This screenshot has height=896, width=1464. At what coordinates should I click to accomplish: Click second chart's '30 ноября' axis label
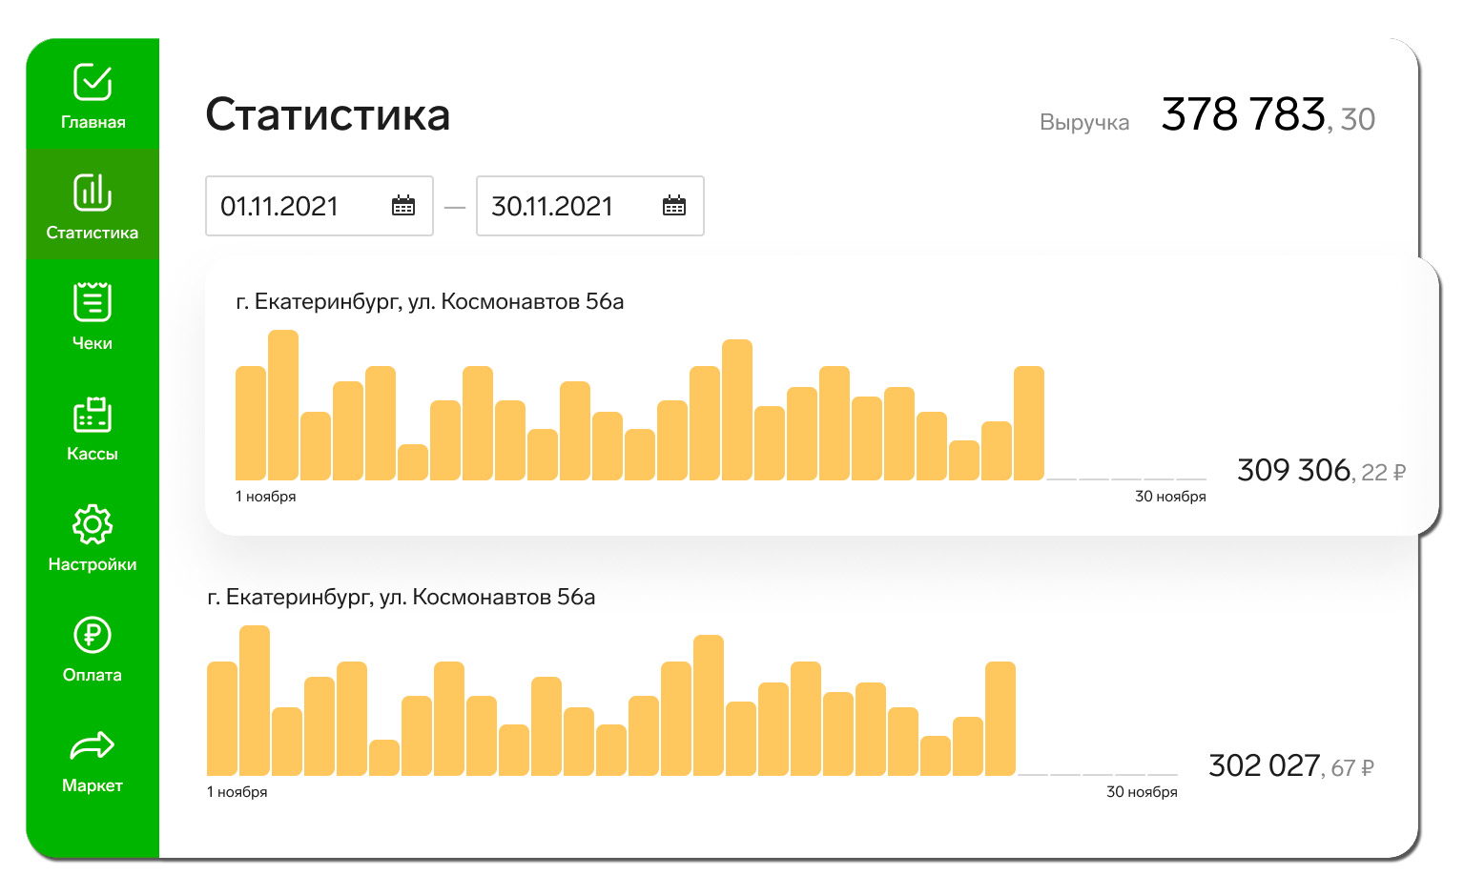click(1142, 792)
